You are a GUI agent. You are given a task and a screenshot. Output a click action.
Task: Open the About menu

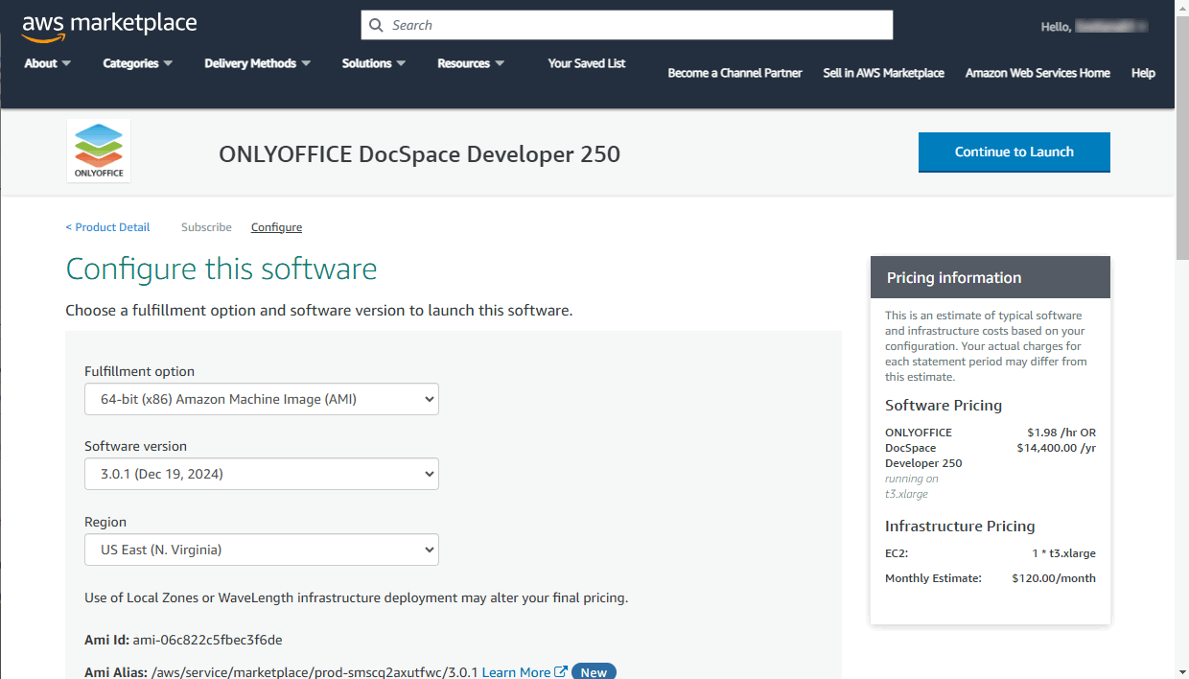pyautogui.click(x=46, y=62)
